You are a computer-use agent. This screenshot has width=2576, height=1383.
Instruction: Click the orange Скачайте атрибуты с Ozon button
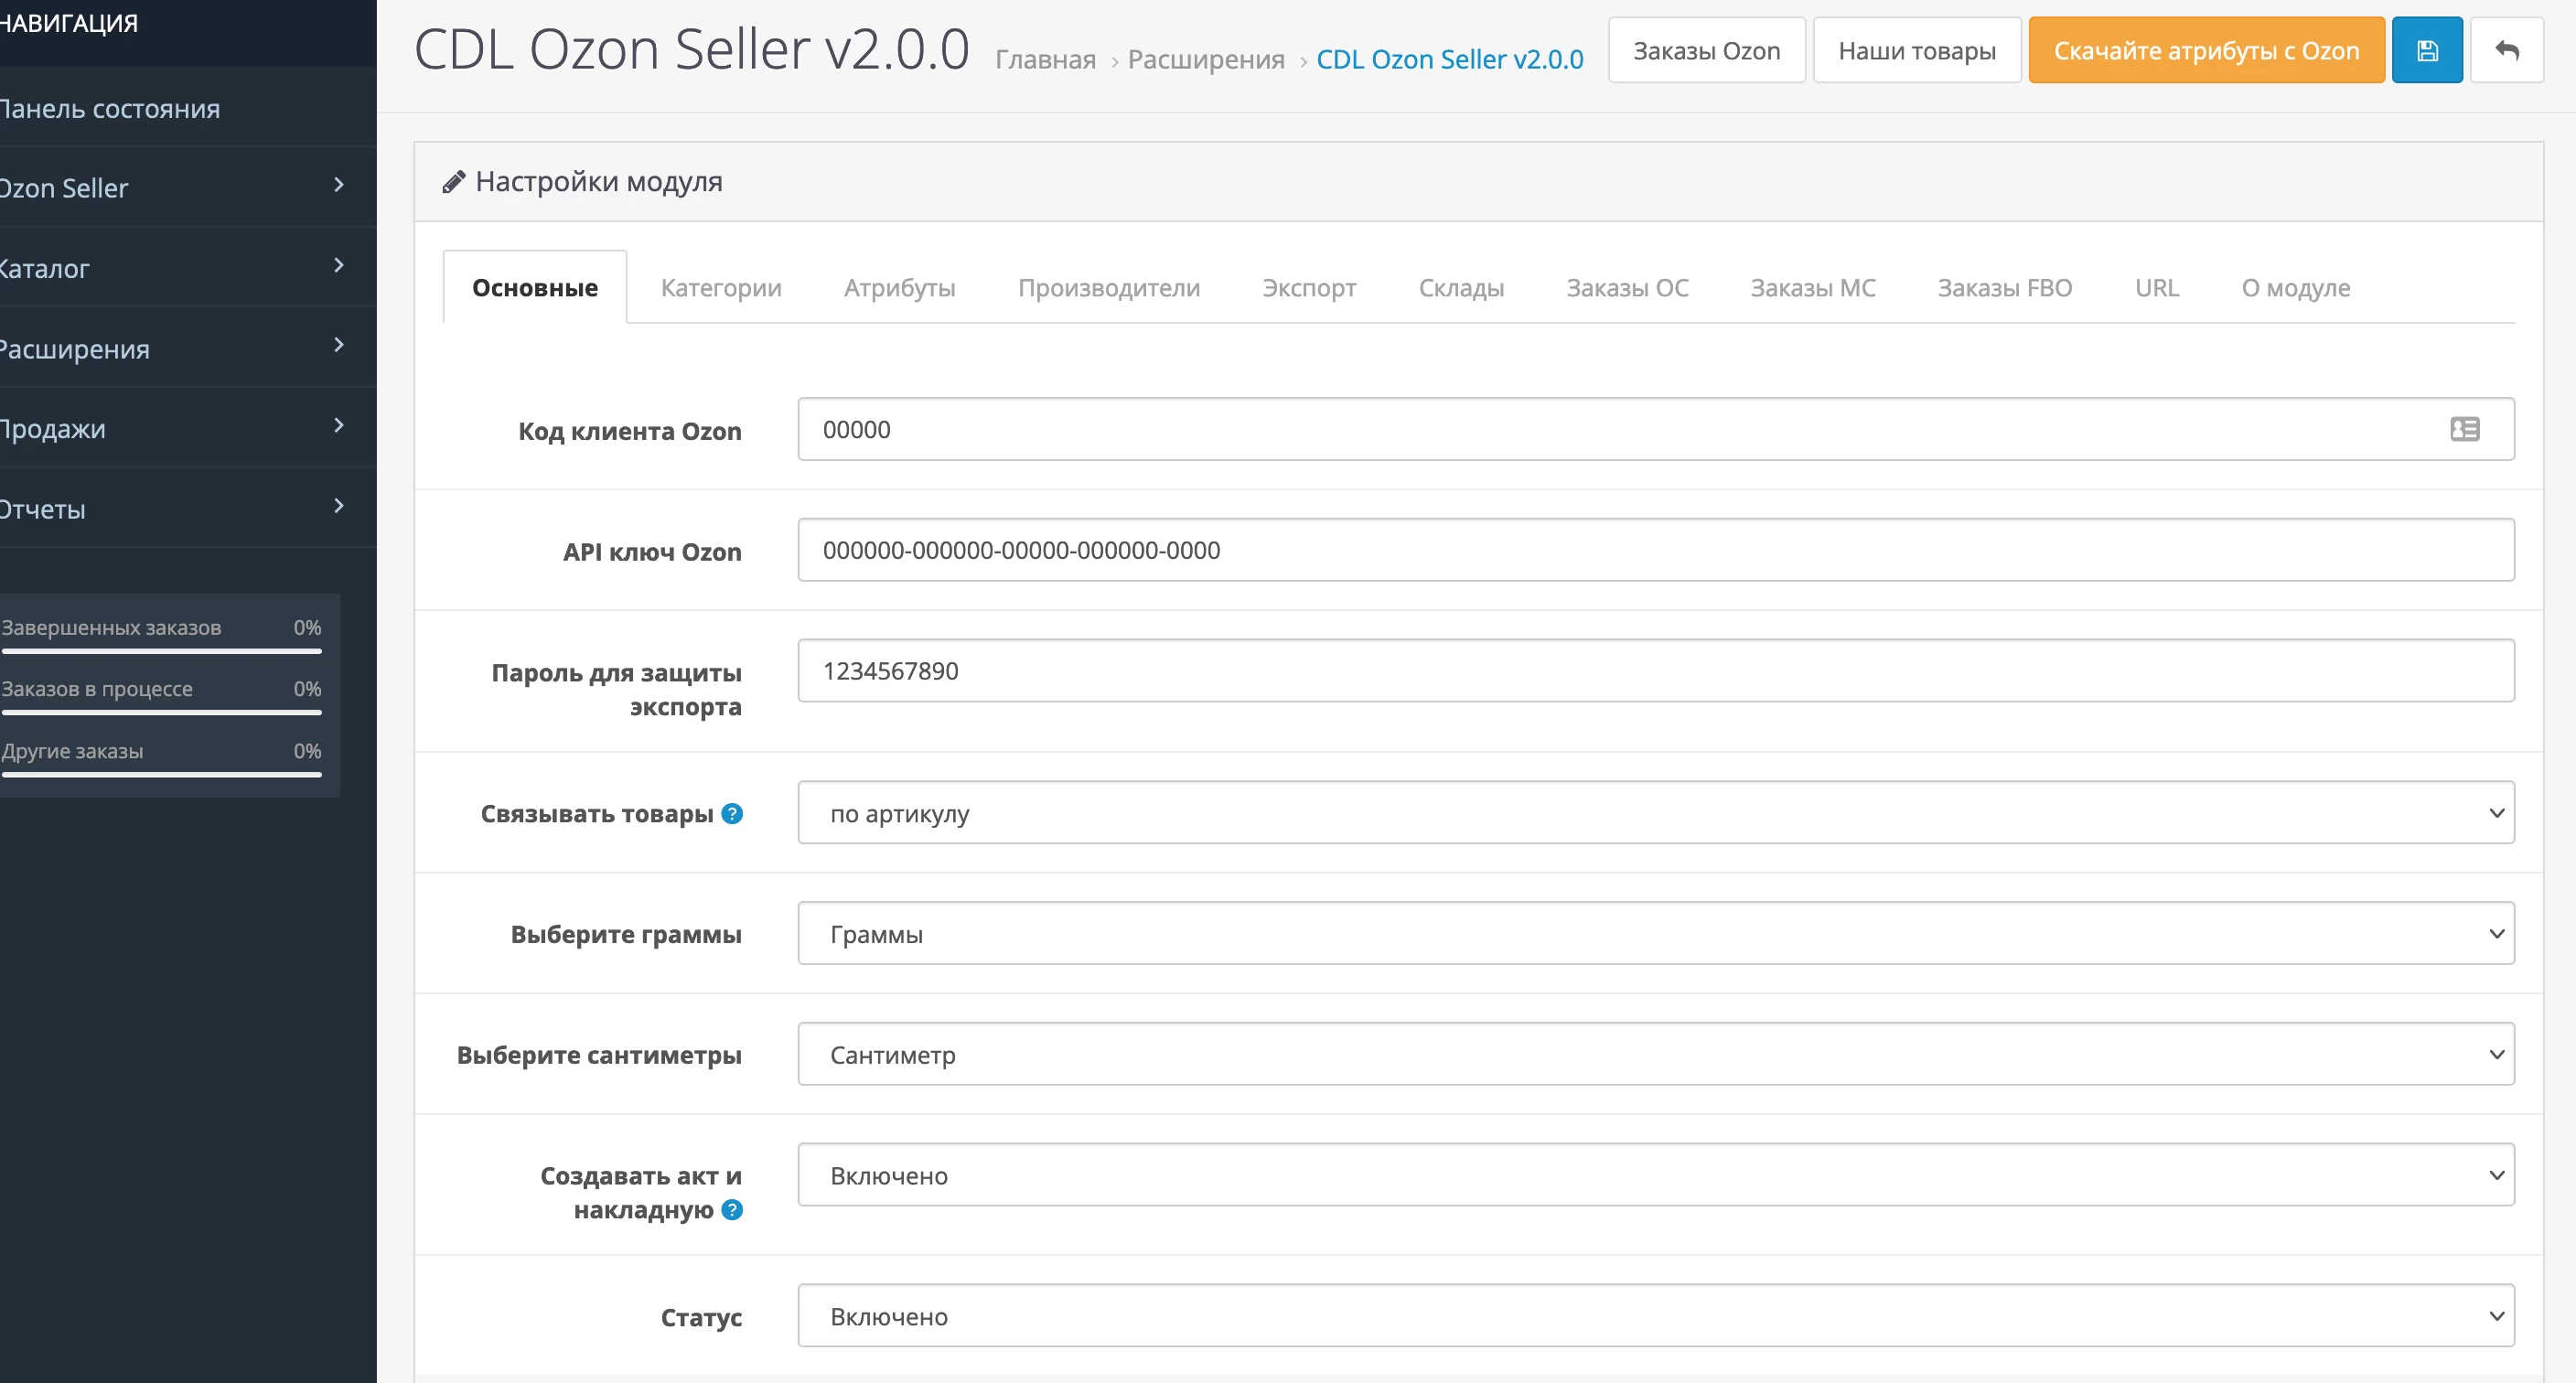pyautogui.click(x=2206, y=50)
